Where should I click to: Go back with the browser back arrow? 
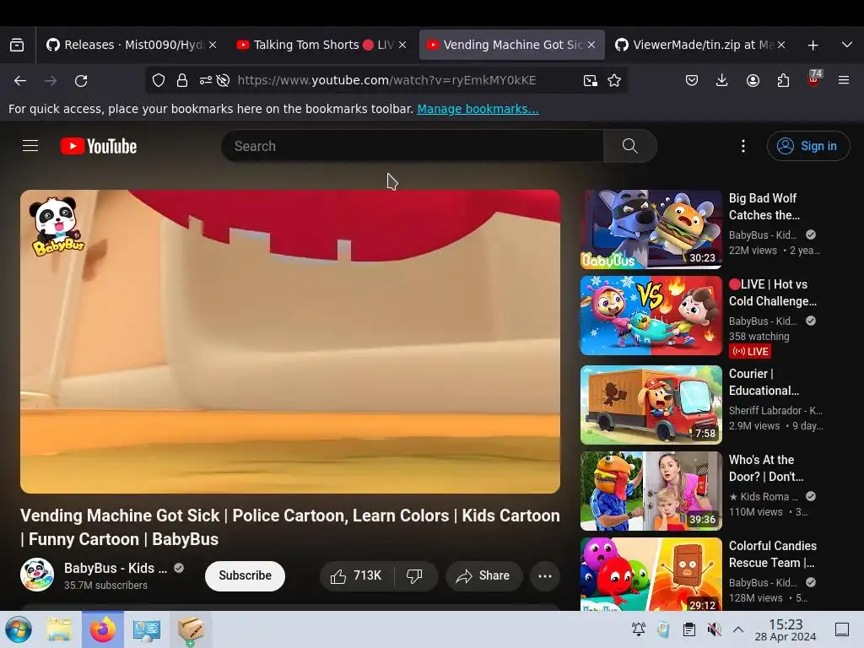20,80
